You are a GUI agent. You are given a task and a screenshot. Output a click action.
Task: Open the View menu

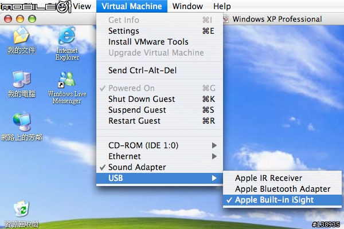pyautogui.click(x=82, y=6)
